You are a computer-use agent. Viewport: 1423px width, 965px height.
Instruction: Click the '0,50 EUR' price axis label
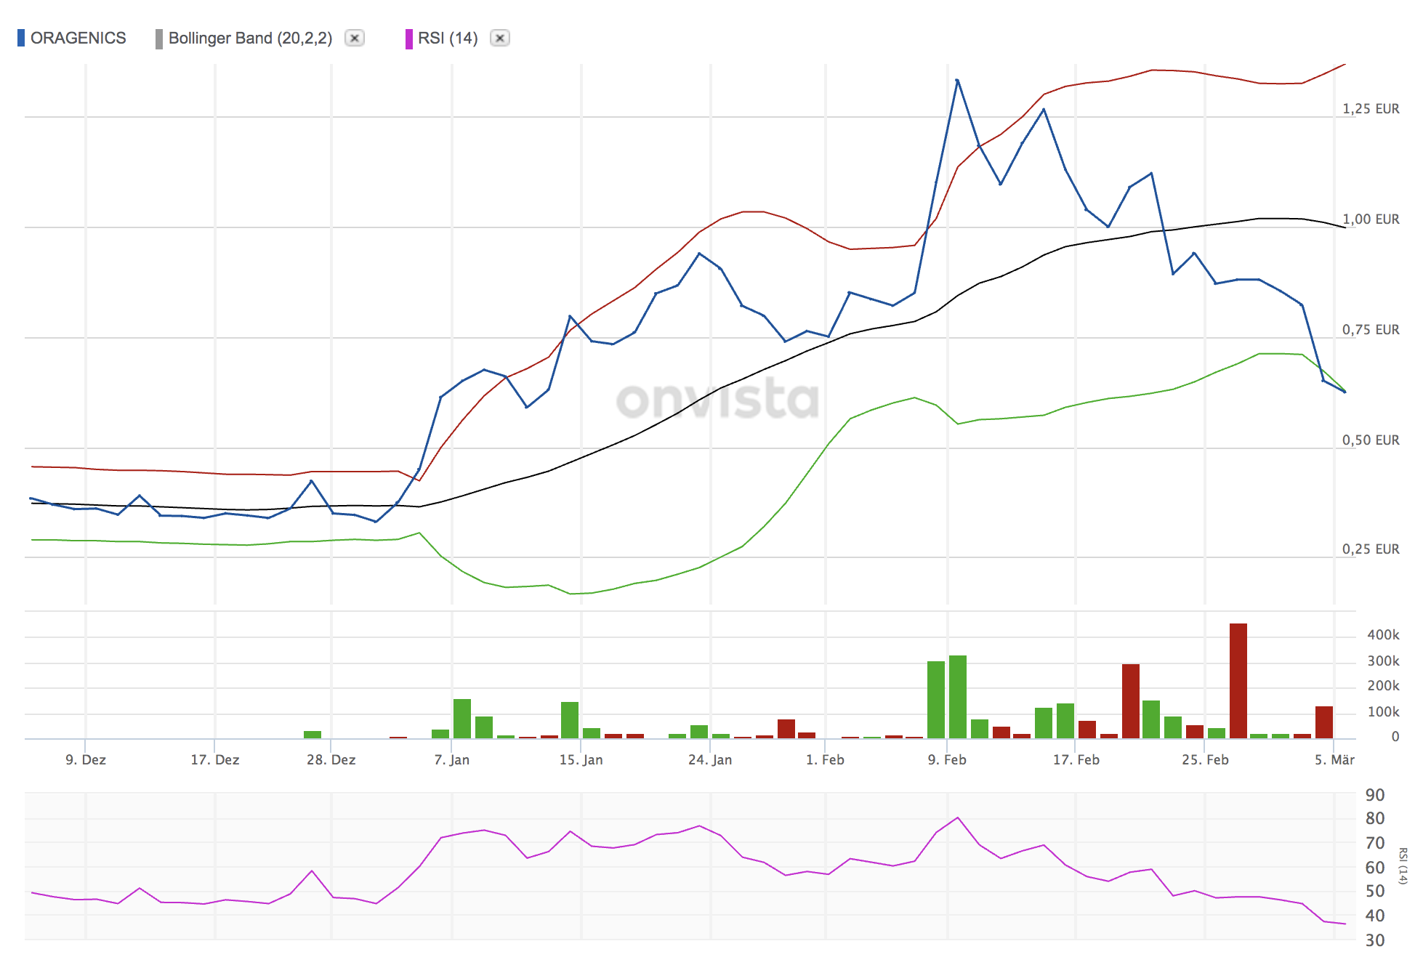tap(1371, 440)
